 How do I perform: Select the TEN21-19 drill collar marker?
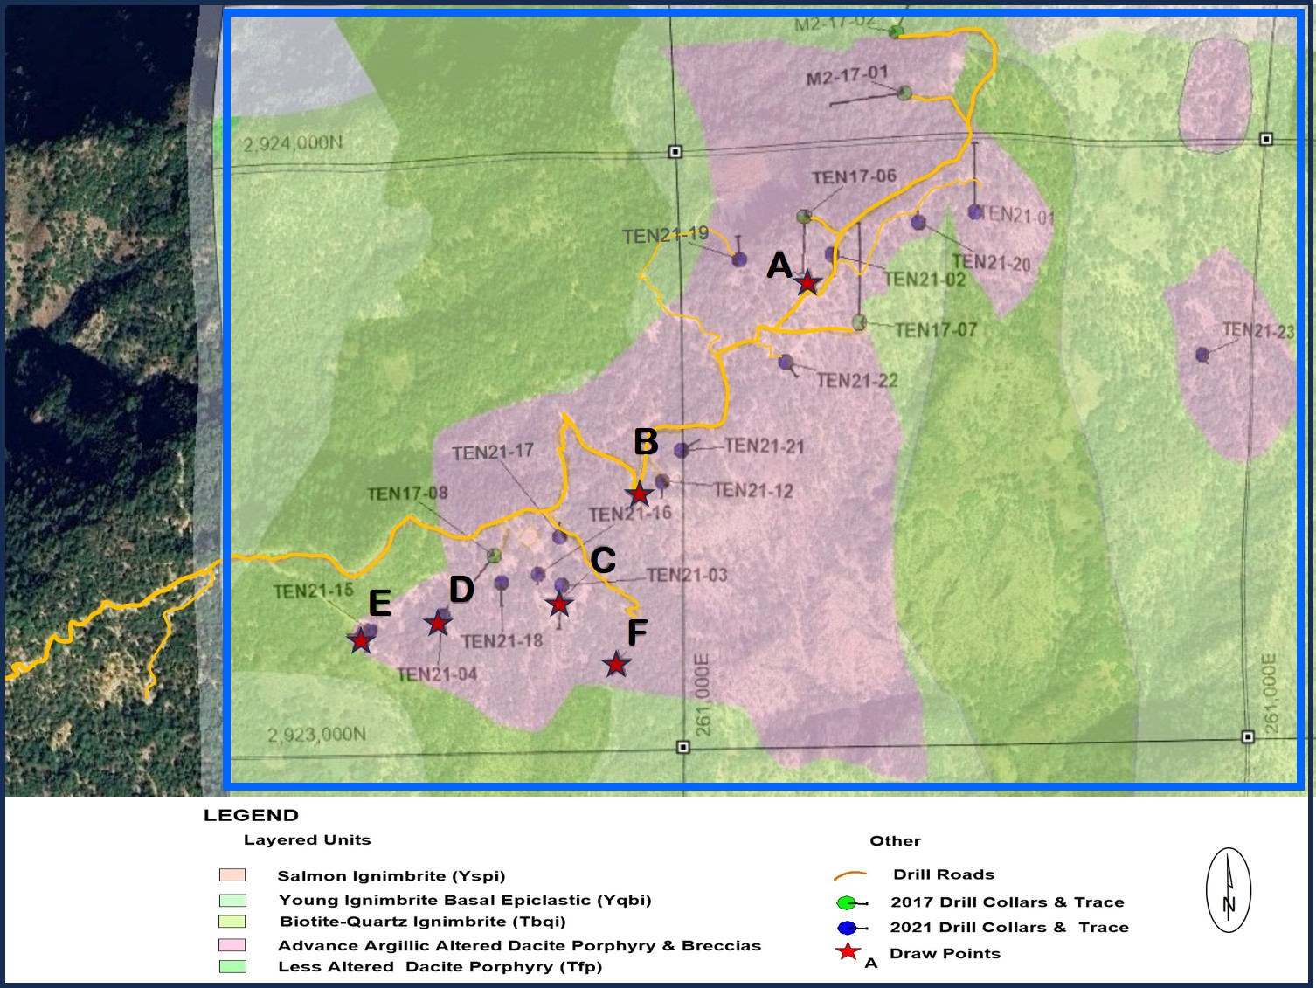(x=739, y=259)
